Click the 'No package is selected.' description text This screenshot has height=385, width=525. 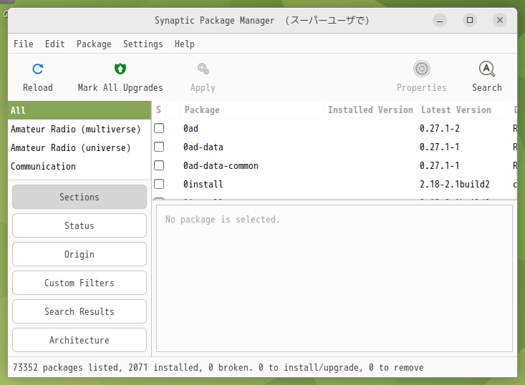point(222,220)
